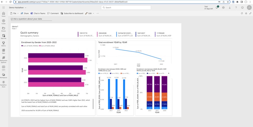Open the user account avatar
This screenshot has height=127, width=253.
pos(249,8)
